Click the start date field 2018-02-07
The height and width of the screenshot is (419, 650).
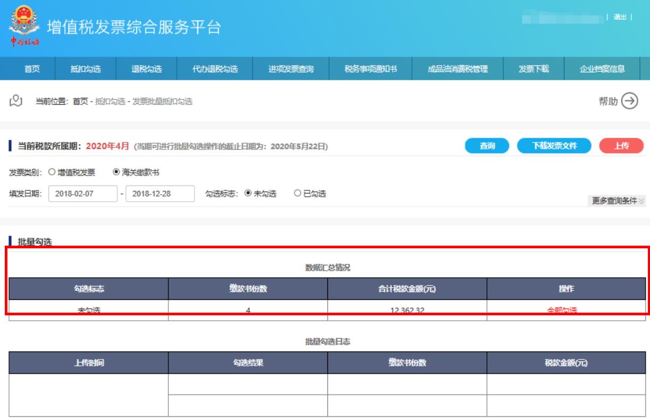[82, 194]
